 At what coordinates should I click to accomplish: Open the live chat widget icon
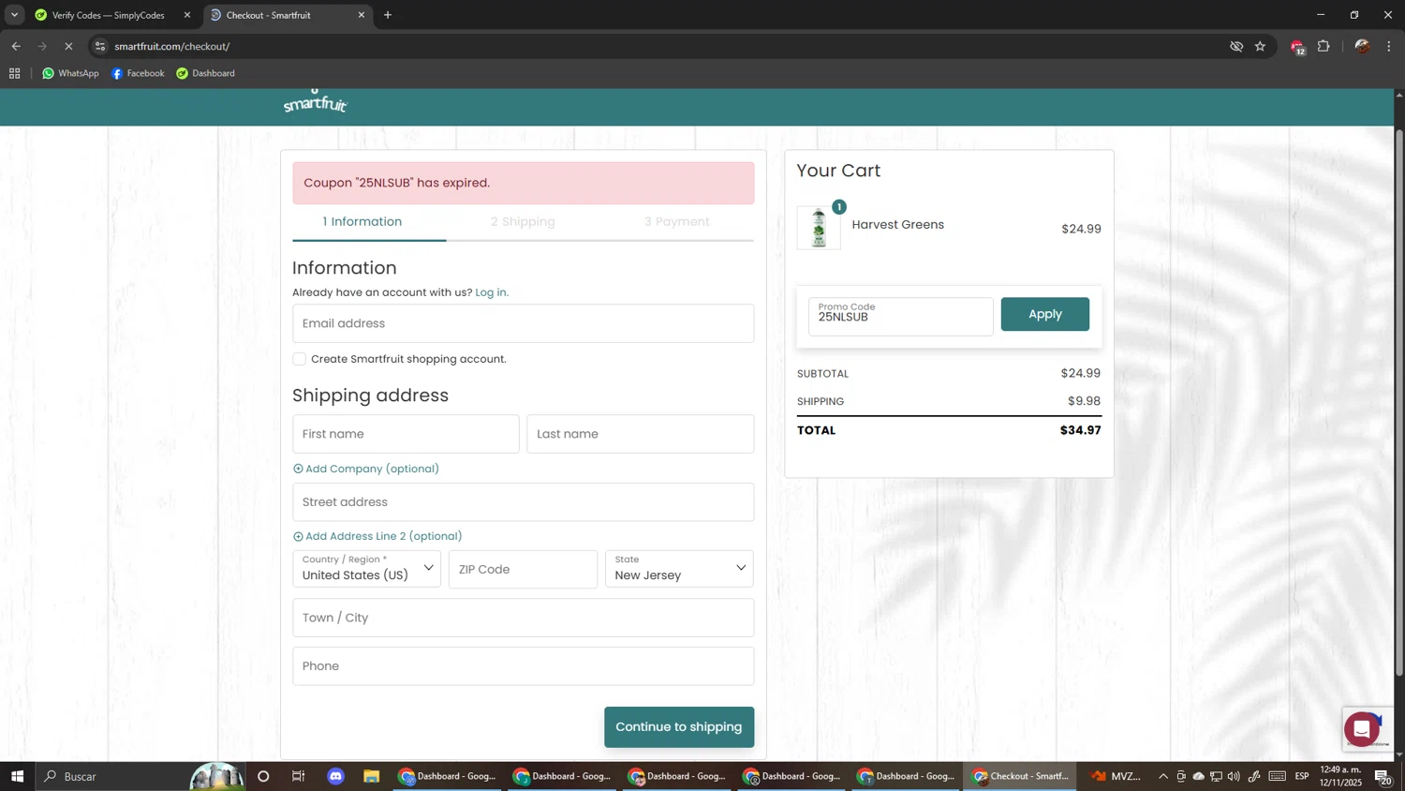1361,728
